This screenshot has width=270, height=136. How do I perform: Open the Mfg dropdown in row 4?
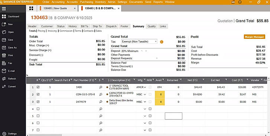tap(145, 109)
